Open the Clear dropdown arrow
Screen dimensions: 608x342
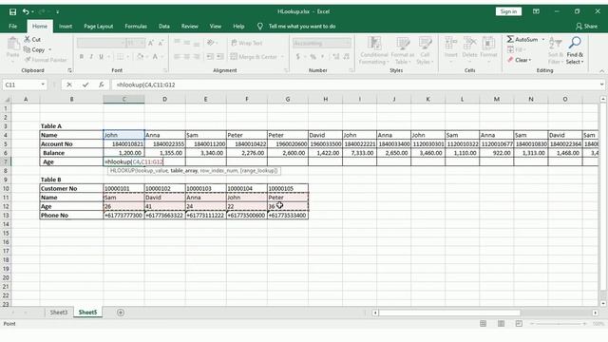530,60
